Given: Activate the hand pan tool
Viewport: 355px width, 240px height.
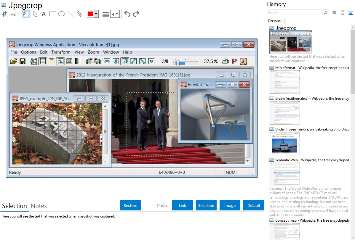Looking at the screenshot, I should 26,14.
